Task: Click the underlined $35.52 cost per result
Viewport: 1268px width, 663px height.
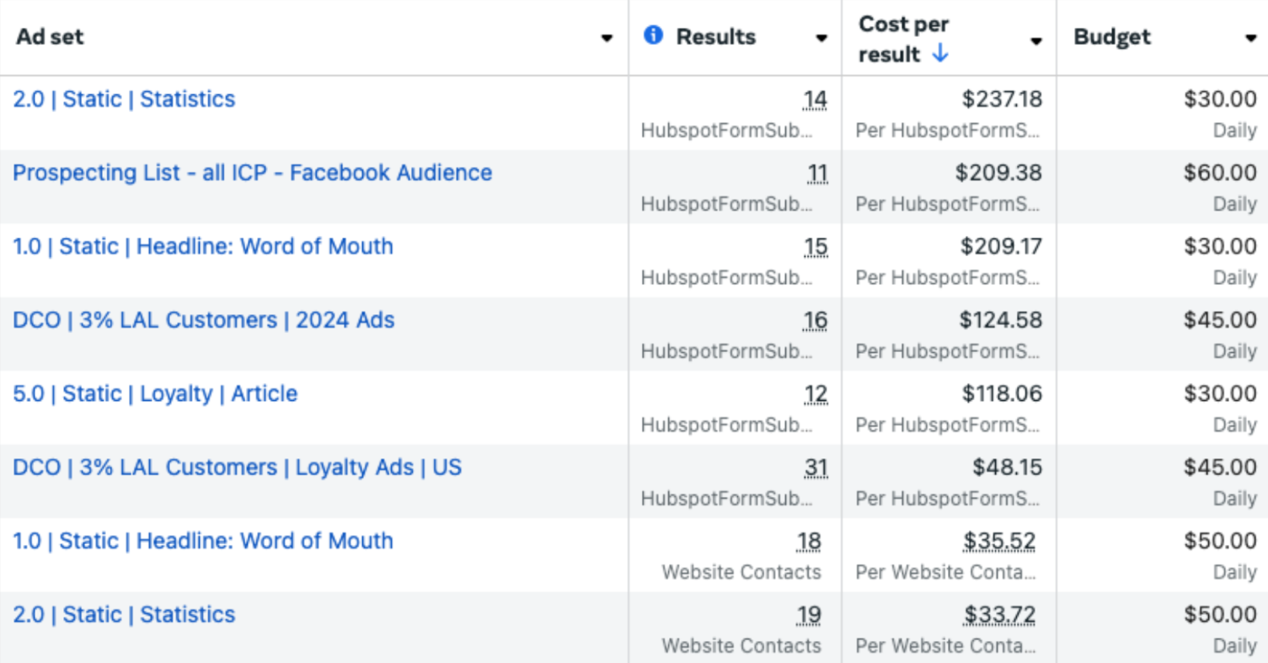Action: pyautogui.click(x=1000, y=541)
